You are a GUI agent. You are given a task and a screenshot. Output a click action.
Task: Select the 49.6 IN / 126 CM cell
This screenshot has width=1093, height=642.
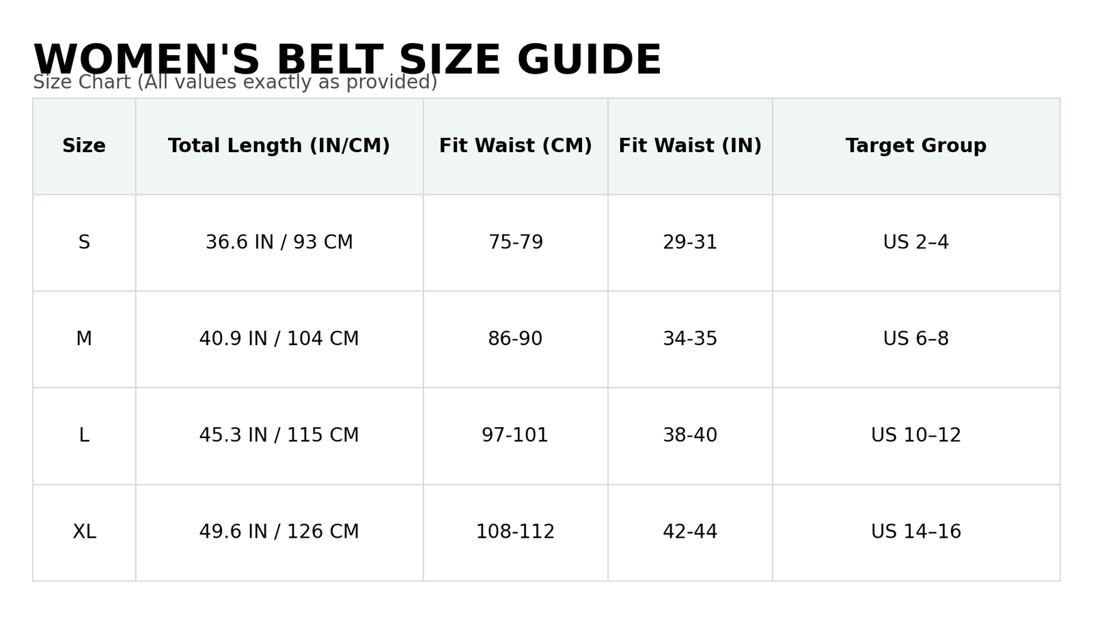click(279, 532)
